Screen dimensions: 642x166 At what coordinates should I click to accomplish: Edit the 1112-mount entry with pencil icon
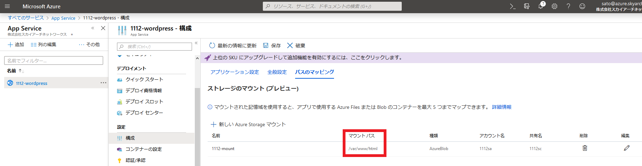[627, 148]
